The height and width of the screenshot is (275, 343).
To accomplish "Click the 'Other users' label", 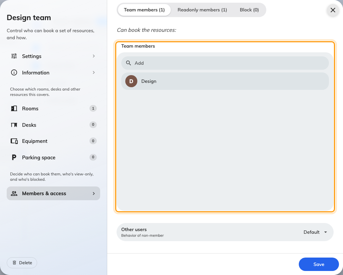I will (134, 229).
